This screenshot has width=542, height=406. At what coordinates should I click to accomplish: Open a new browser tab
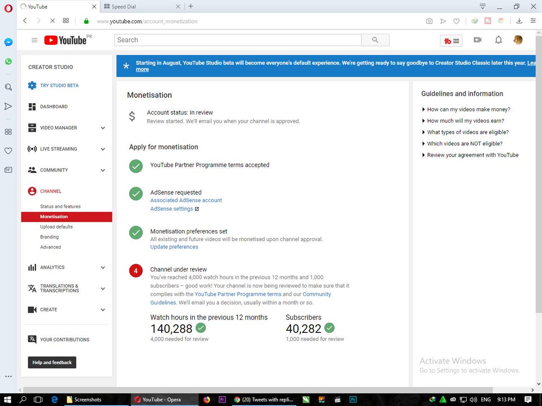coord(191,6)
